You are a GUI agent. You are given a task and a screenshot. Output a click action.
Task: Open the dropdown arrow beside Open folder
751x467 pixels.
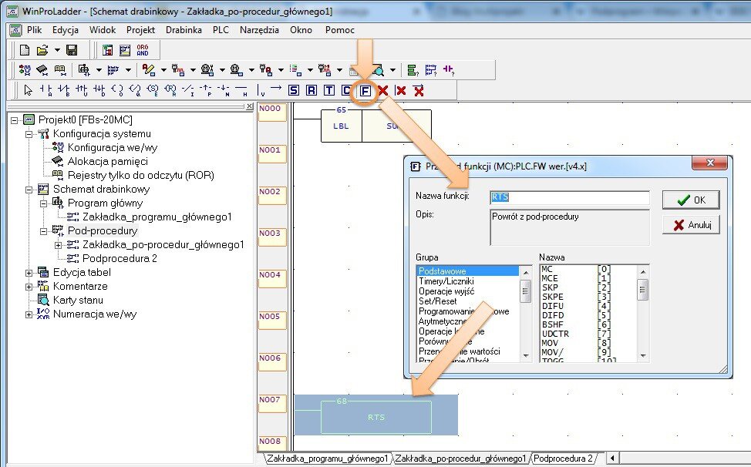(x=57, y=50)
